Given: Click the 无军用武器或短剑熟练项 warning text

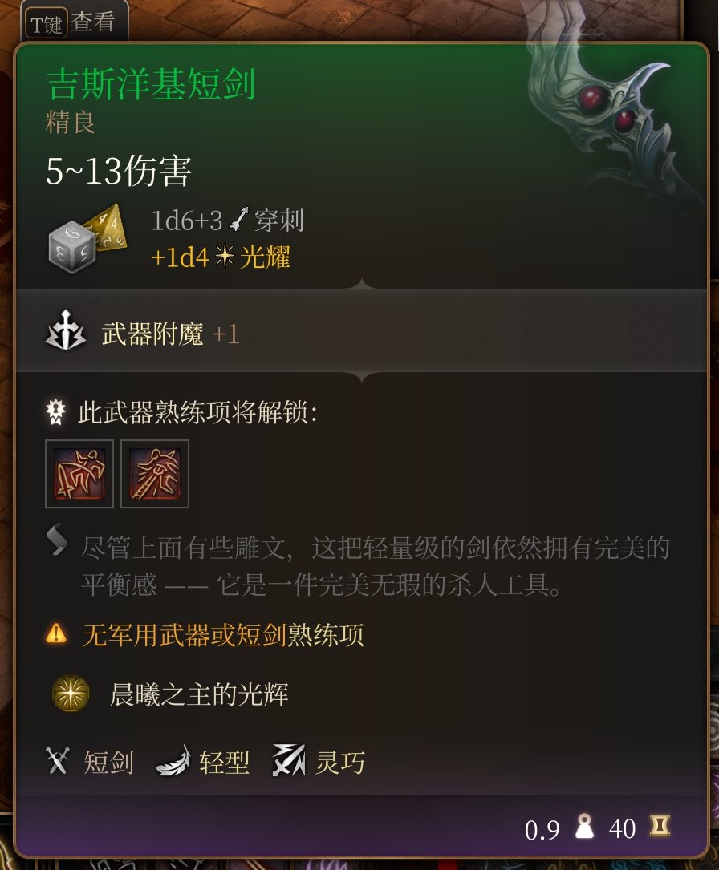Looking at the screenshot, I should [223, 635].
